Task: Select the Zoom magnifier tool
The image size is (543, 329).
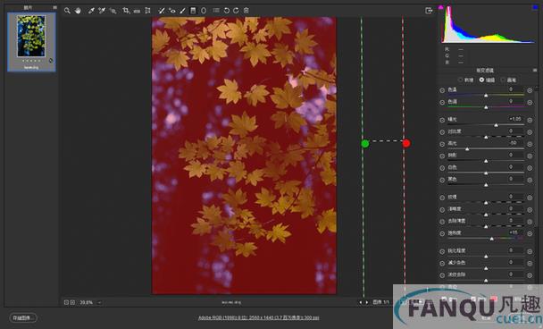Action: click(x=67, y=11)
